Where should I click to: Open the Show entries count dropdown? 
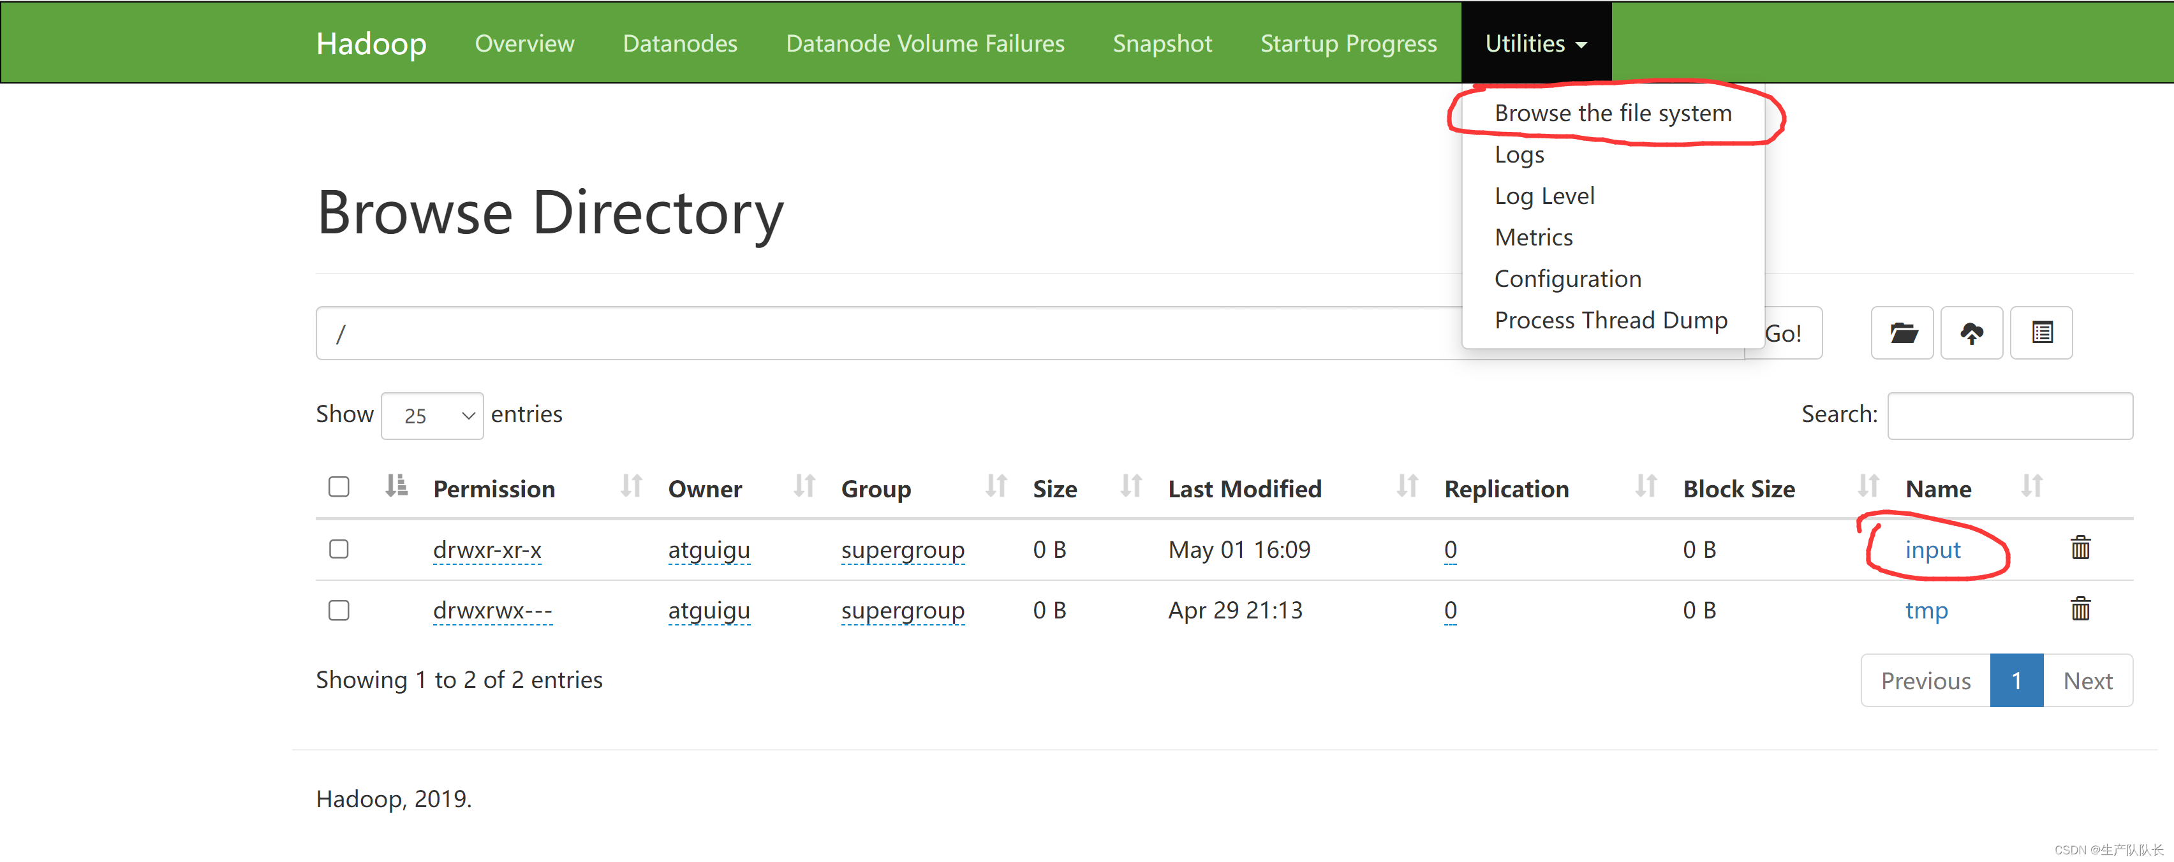click(x=432, y=416)
